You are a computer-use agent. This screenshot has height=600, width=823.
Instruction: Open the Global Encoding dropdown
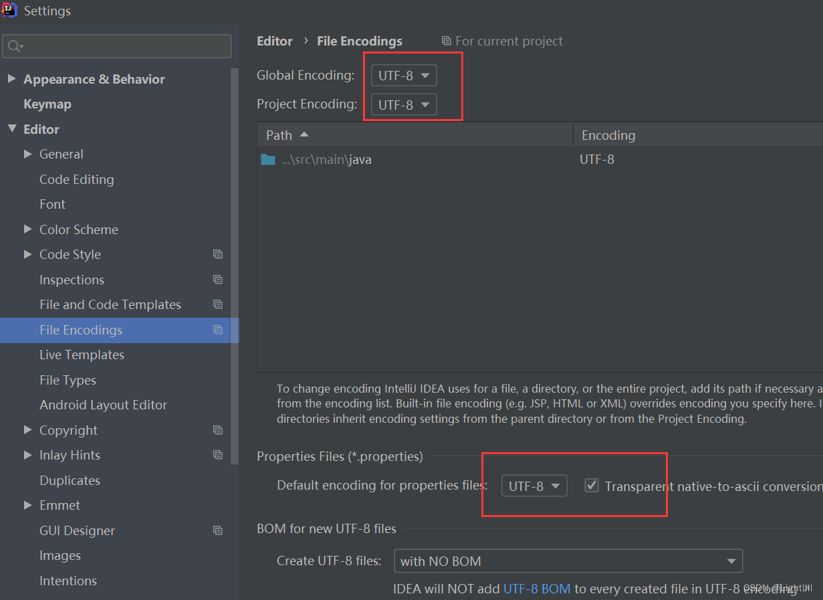pyautogui.click(x=404, y=76)
